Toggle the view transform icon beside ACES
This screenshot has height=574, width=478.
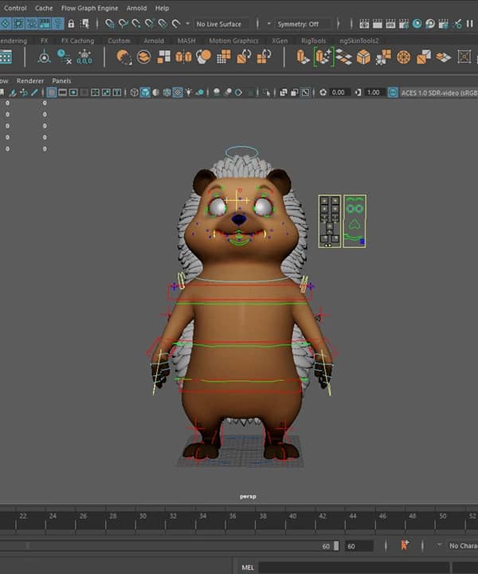tap(393, 92)
